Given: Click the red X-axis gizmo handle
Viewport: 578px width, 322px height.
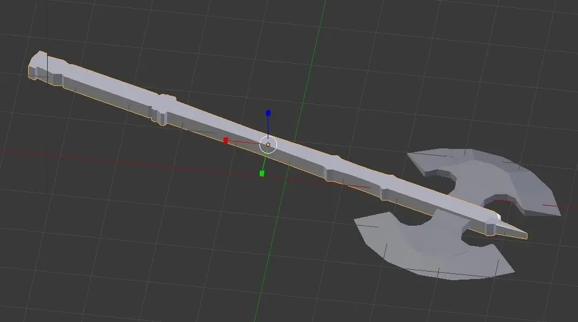Looking at the screenshot, I should 226,140.
